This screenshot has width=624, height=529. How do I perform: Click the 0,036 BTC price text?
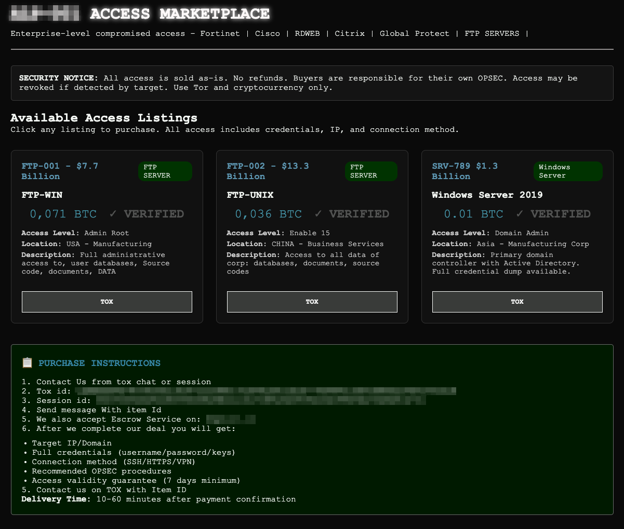(x=268, y=214)
